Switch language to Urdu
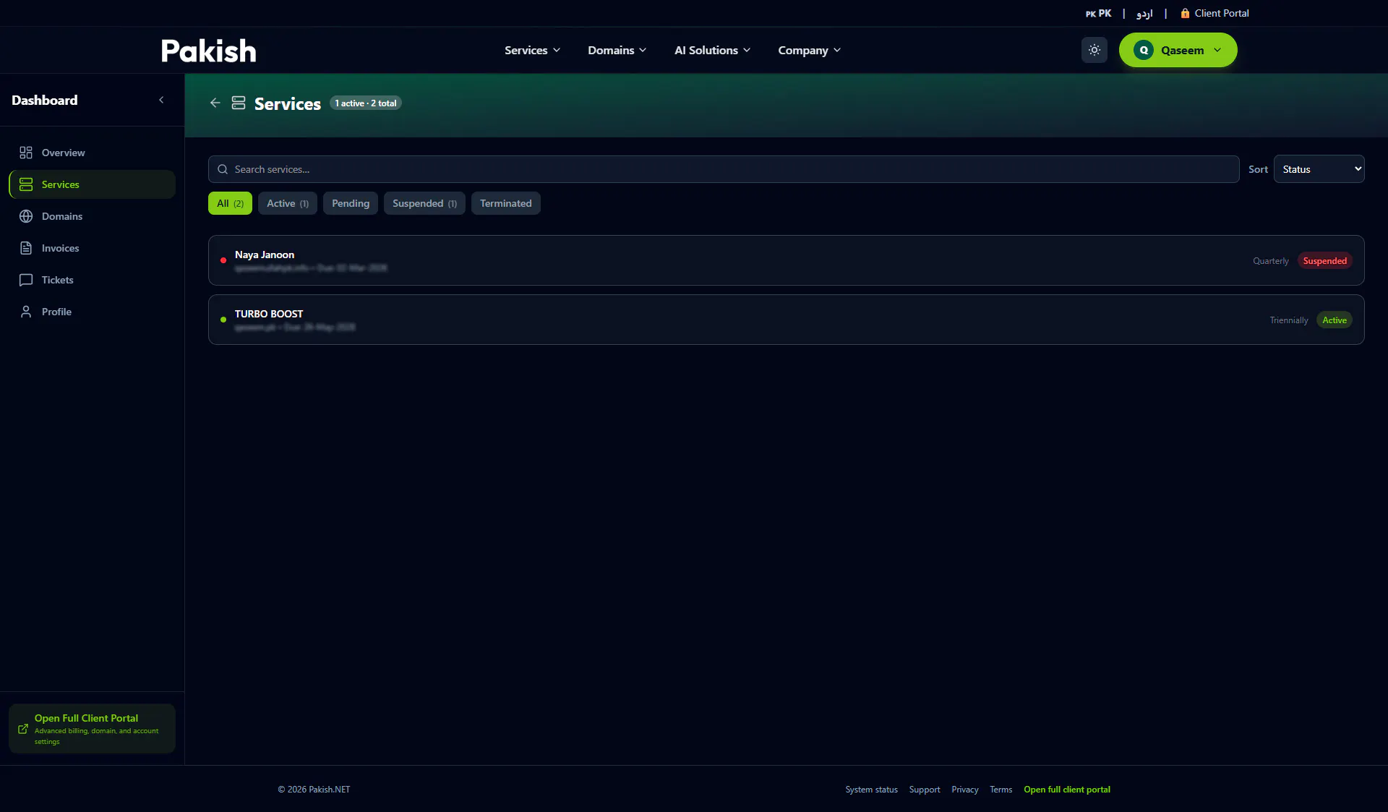This screenshot has height=812, width=1388. click(1144, 13)
